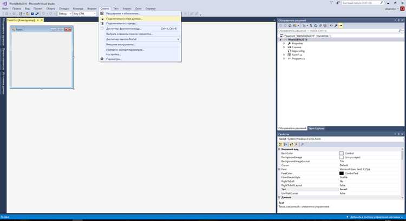
Task: Select the FormBorderStyle property row
Action: coord(340,177)
